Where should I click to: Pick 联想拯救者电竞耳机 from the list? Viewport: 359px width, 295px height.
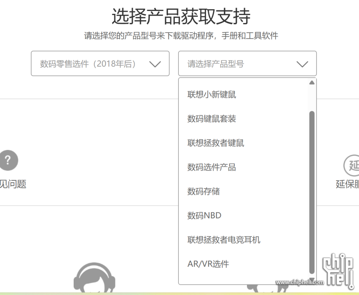point(224,240)
